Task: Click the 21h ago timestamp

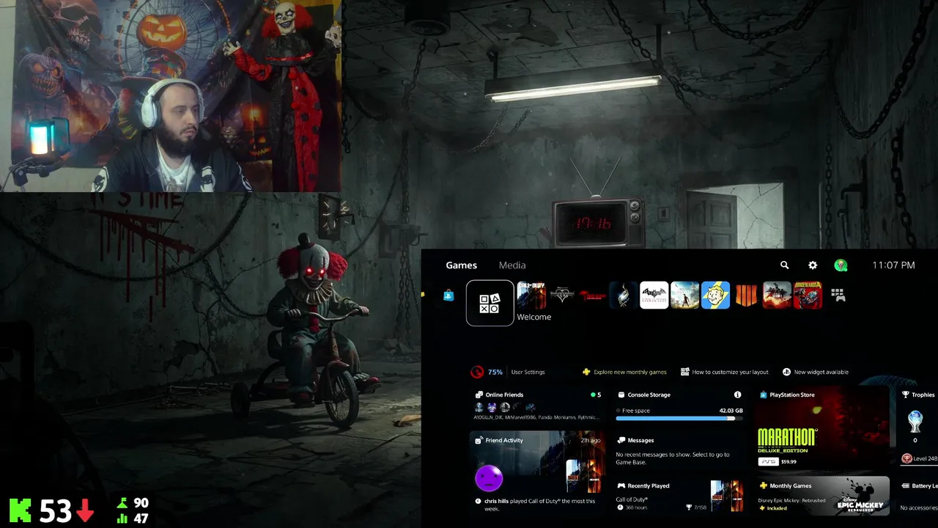Action: [x=591, y=440]
